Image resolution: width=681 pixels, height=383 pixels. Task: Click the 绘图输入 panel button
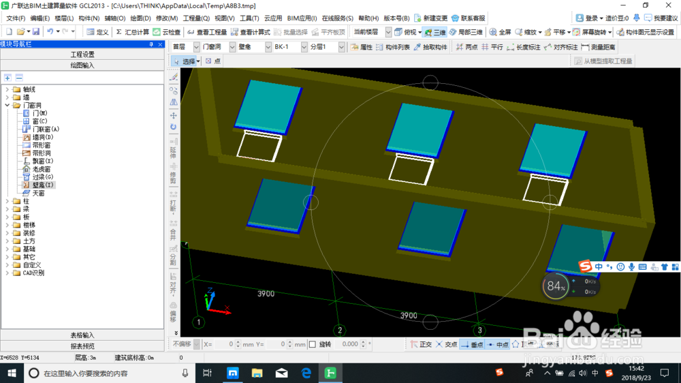[x=82, y=65]
